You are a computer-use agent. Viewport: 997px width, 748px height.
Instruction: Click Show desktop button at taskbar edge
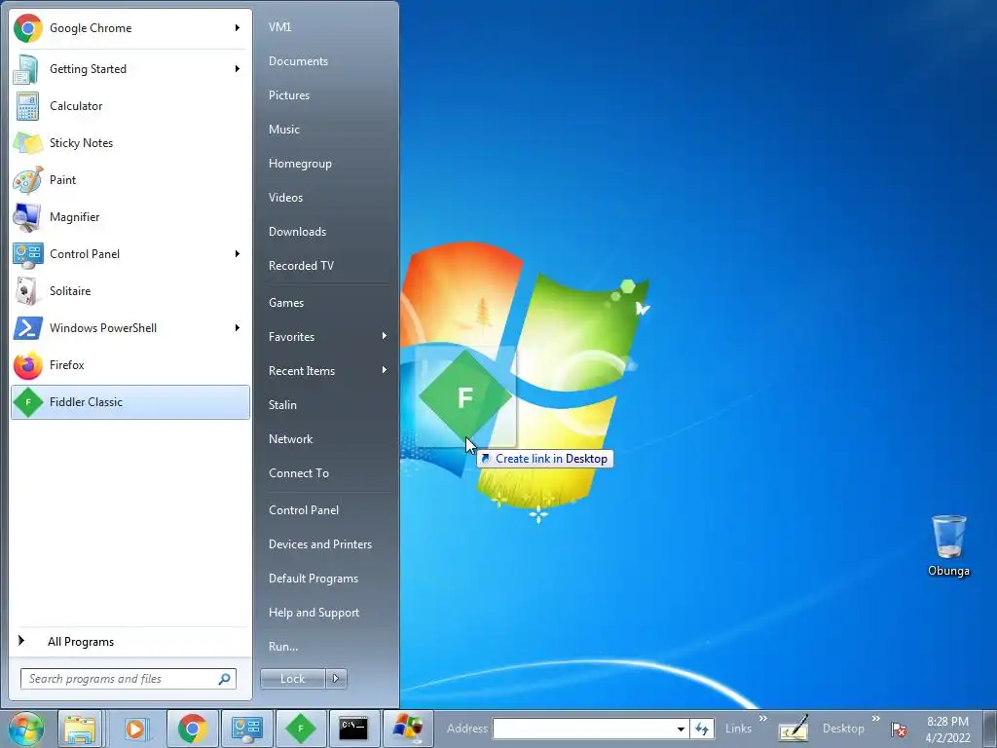990,729
